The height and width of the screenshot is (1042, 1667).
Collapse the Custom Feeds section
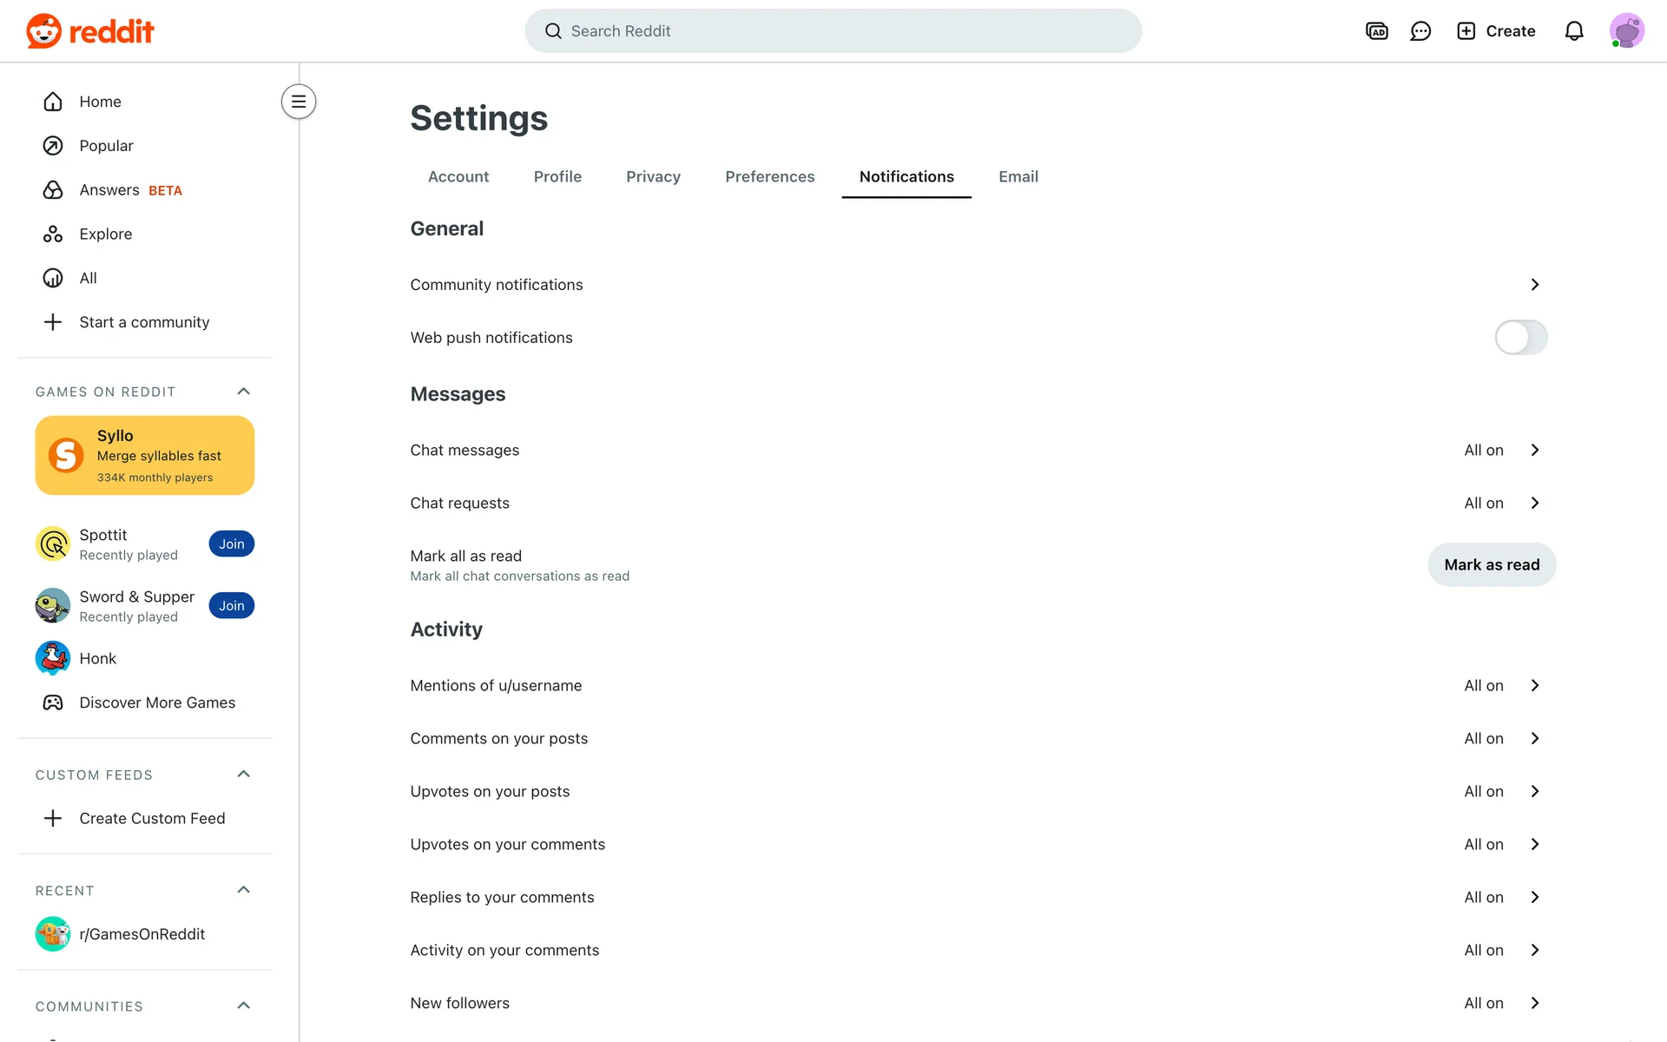coord(243,775)
